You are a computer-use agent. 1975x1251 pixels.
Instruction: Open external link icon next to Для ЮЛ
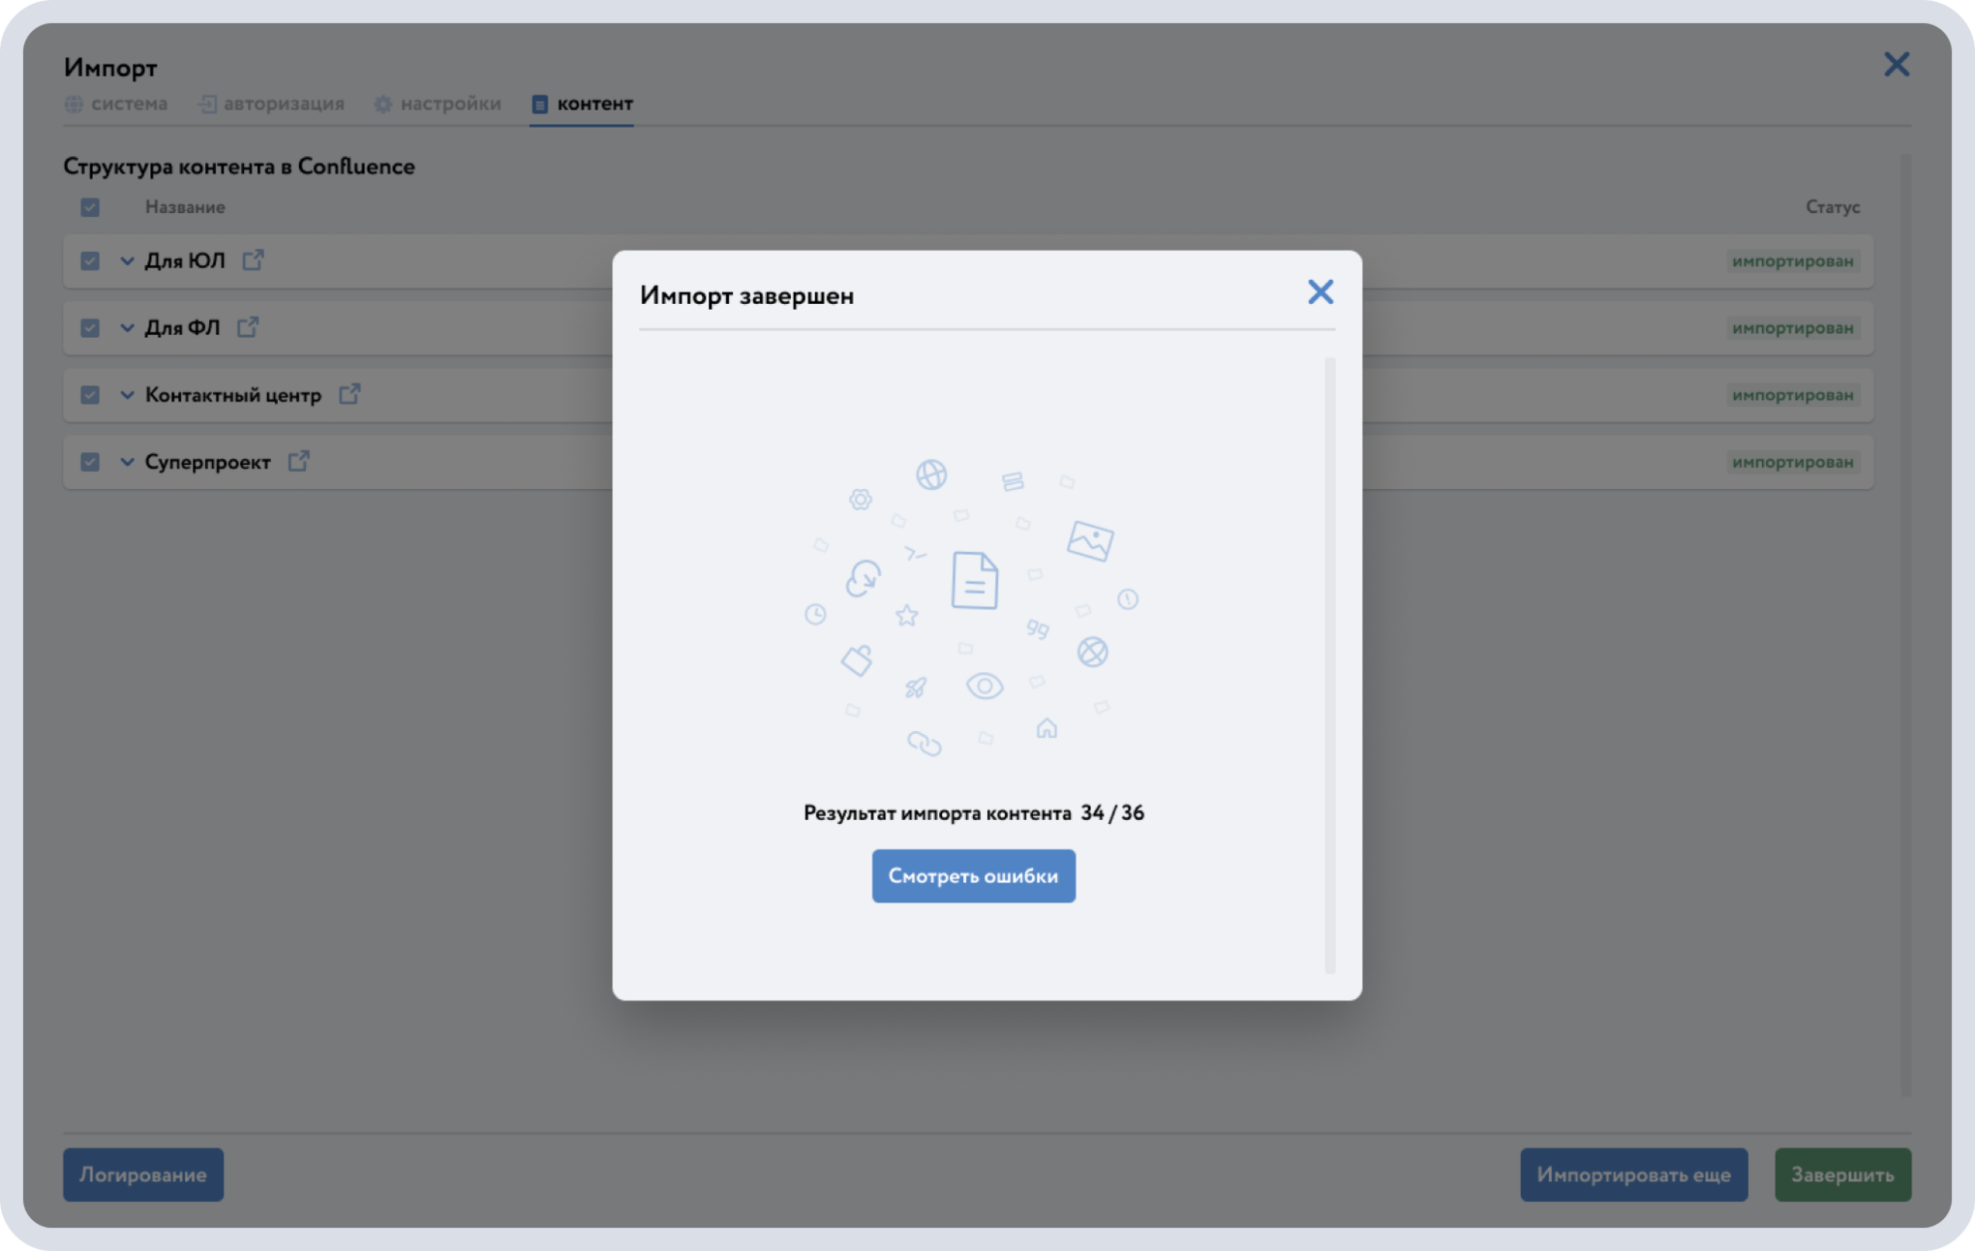(x=253, y=260)
